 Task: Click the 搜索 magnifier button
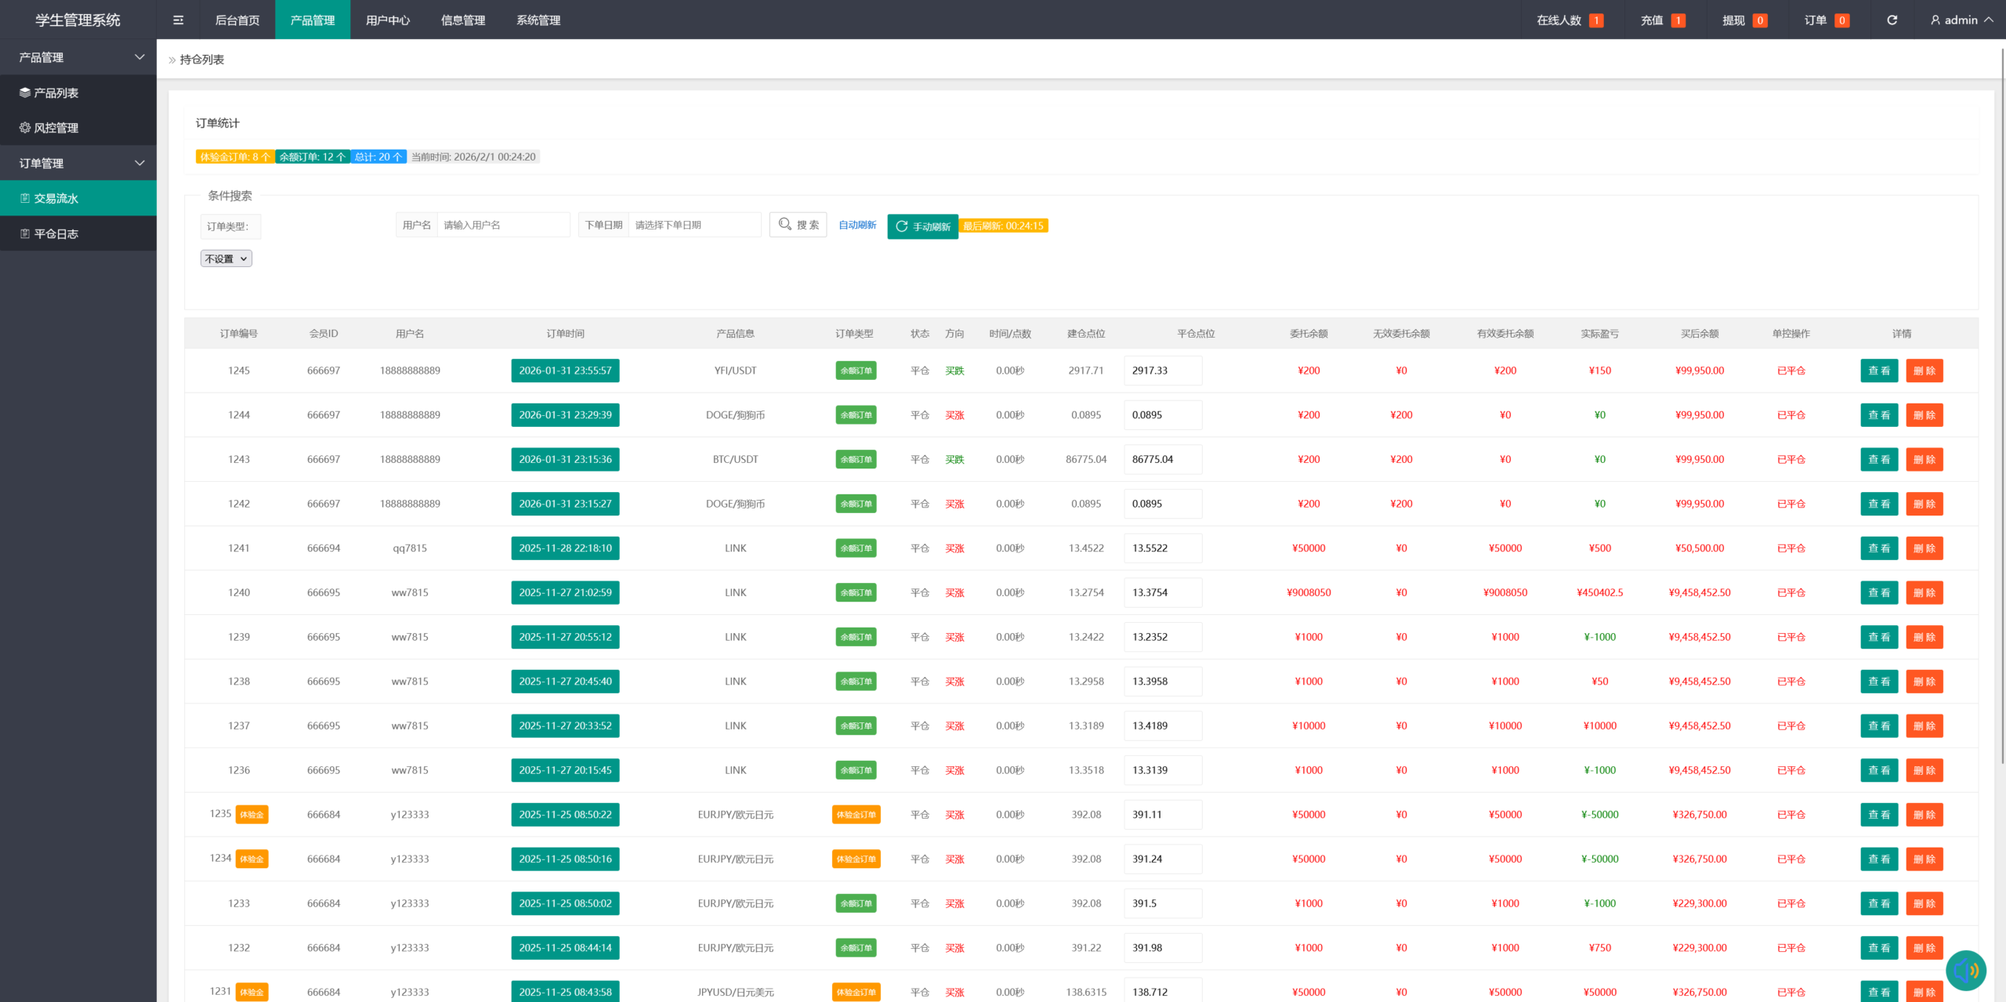click(798, 225)
